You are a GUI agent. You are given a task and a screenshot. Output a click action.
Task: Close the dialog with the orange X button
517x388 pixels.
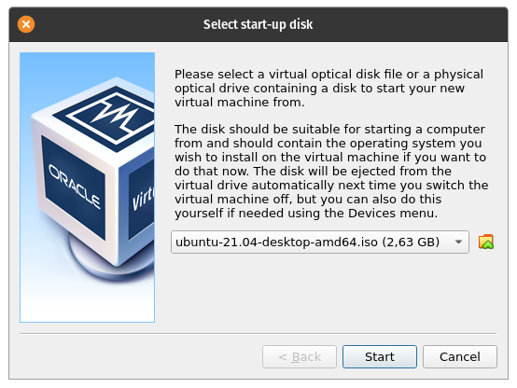[26, 24]
